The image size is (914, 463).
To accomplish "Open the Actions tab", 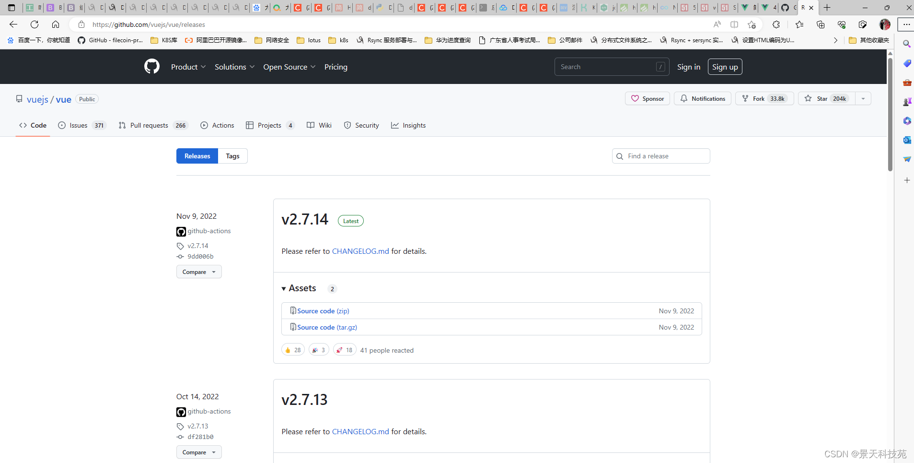I will click(217, 125).
